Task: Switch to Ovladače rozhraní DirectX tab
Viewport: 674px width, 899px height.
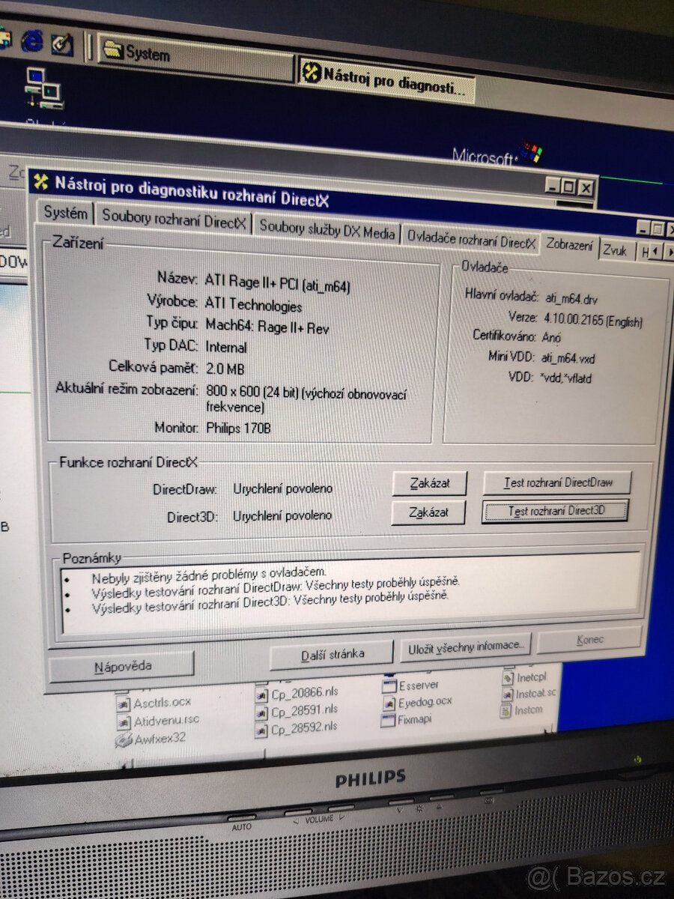Action: (x=471, y=241)
